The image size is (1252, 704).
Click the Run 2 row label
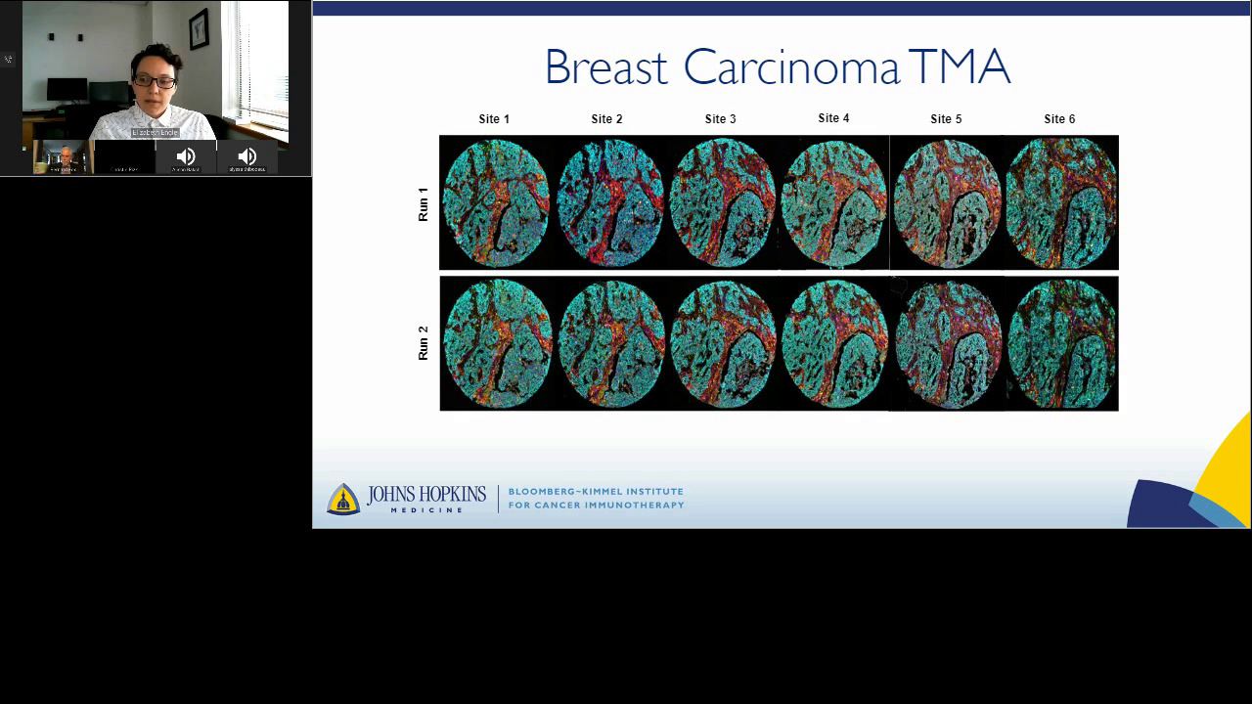pos(424,343)
